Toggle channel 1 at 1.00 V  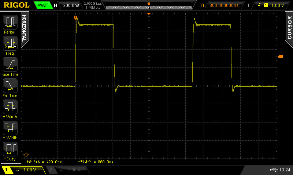tap(24, 170)
